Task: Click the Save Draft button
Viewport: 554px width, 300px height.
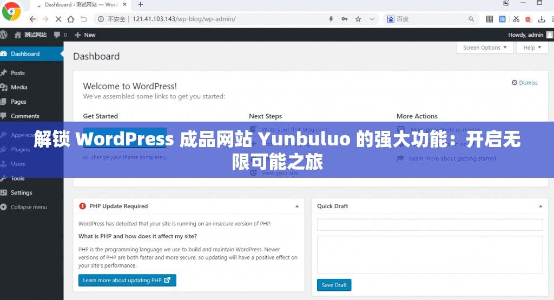Action: pos(334,285)
